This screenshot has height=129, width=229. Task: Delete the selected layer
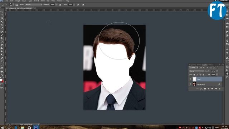coord(220,89)
